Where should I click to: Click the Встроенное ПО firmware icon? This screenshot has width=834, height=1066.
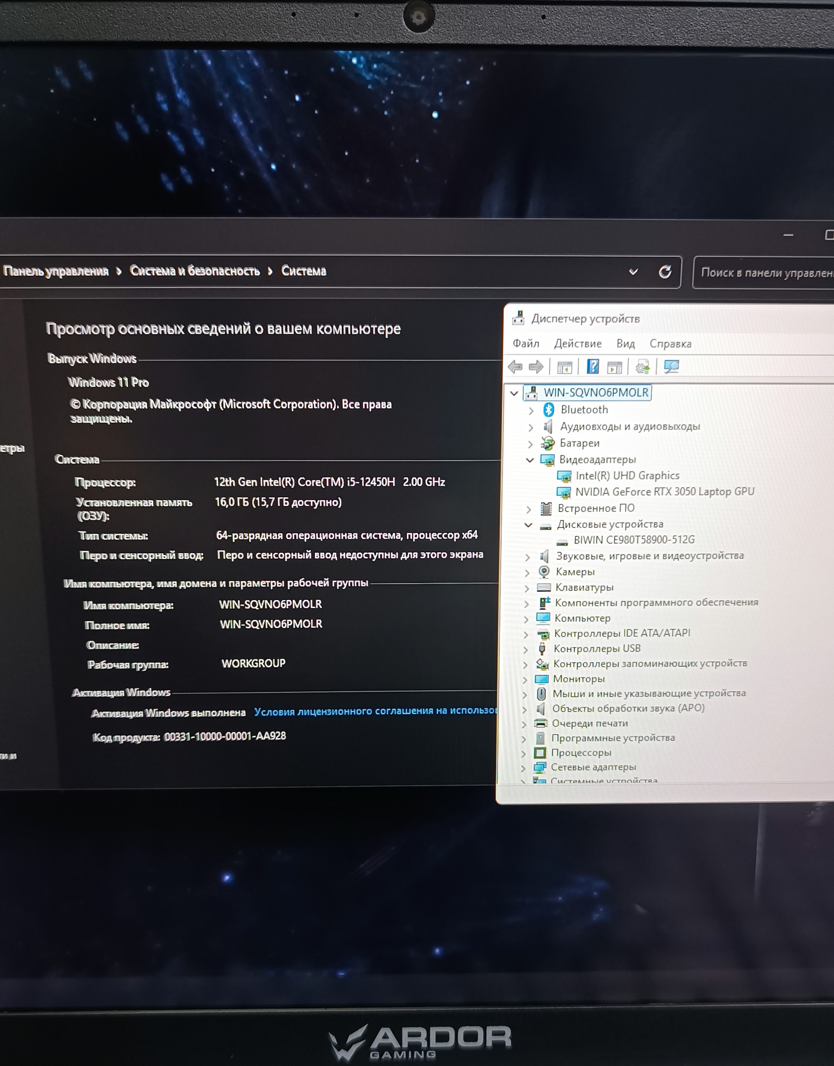546,509
